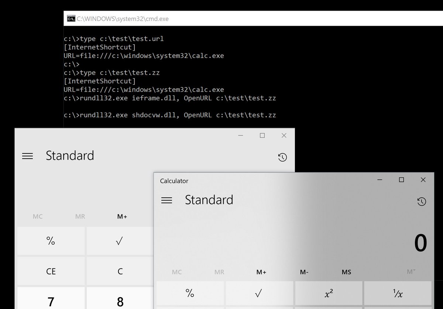Viewport: 443px width, 309px height.
Task: Click square root button in back Calculator
Action: coord(120,241)
